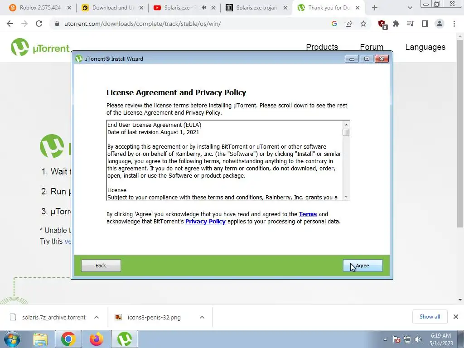Open the Languages menu on utorrent site
The width and height of the screenshot is (464, 348).
point(425,47)
